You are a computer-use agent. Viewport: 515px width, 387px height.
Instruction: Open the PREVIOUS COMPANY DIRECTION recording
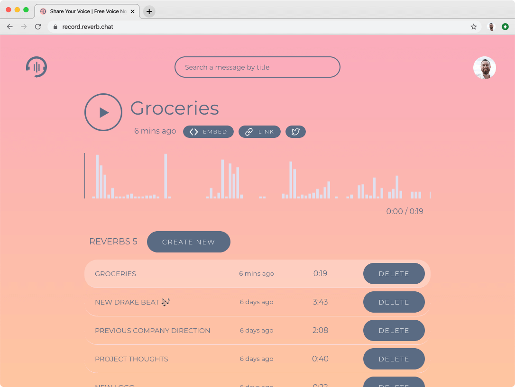tap(152, 330)
